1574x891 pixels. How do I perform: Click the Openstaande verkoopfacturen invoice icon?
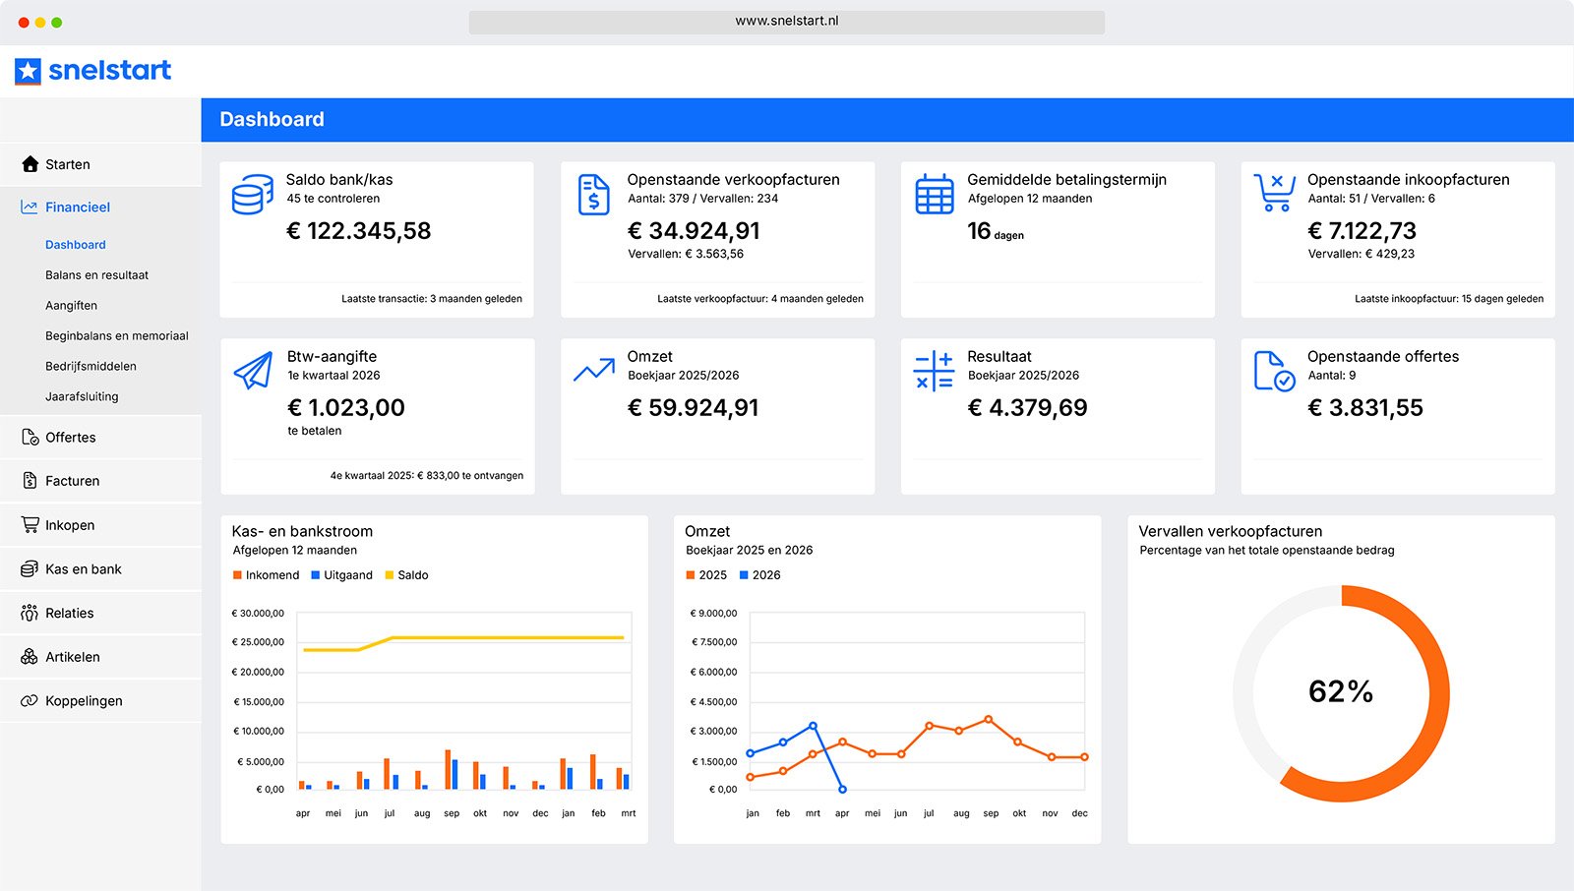coord(593,195)
